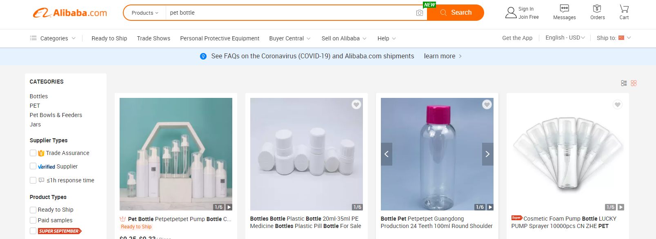
Task: Expand the Buyer Central menu
Action: (x=289, y=38)
